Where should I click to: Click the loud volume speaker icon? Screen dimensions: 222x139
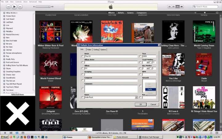[x=52, y=6]
